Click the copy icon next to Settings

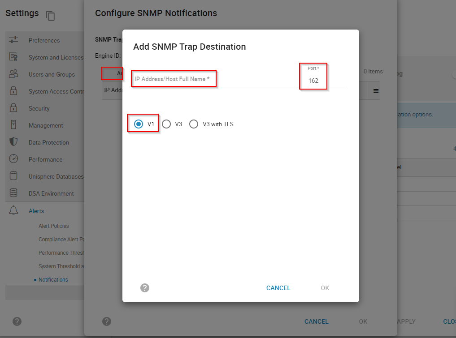click(x=50, y=16)
